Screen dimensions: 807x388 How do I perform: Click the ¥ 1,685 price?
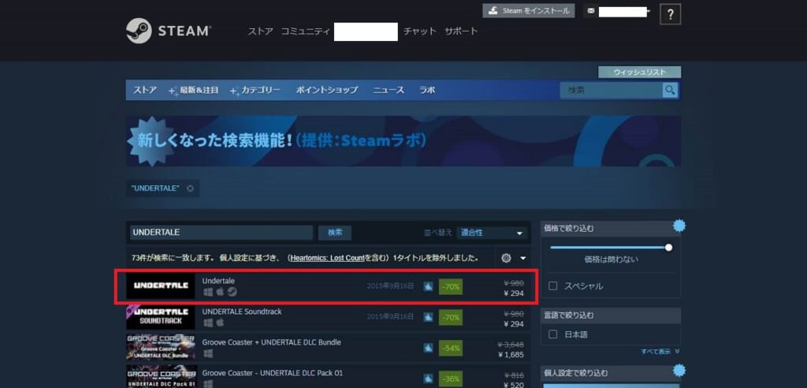[x=511, y=355]
